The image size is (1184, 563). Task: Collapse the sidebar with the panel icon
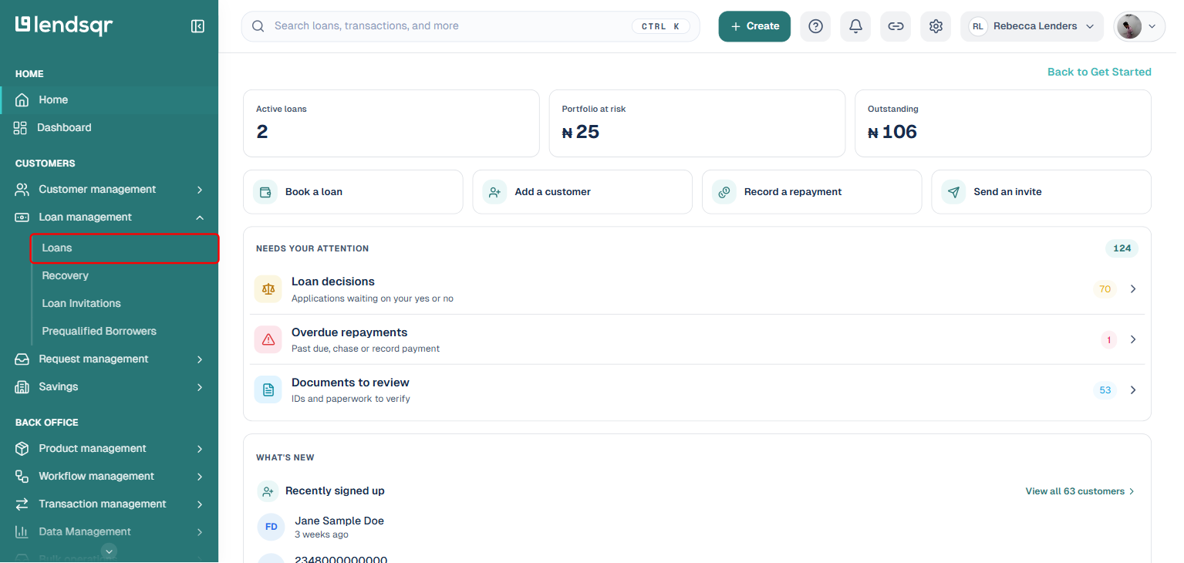click(x=197, y=26)
